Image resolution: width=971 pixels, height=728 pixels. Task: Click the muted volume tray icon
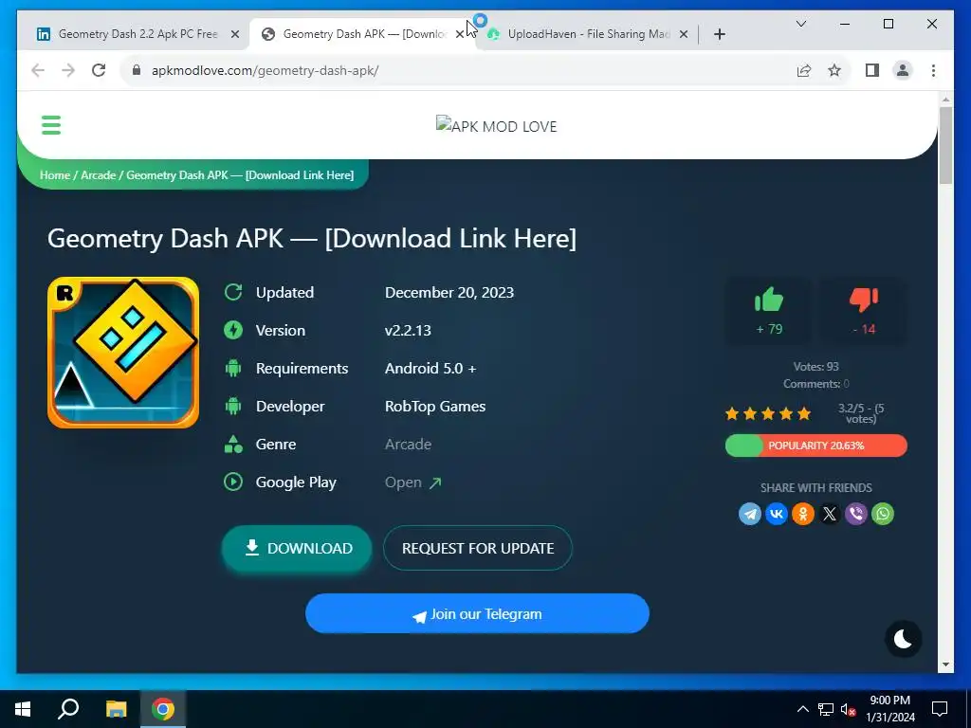[849, 709]
